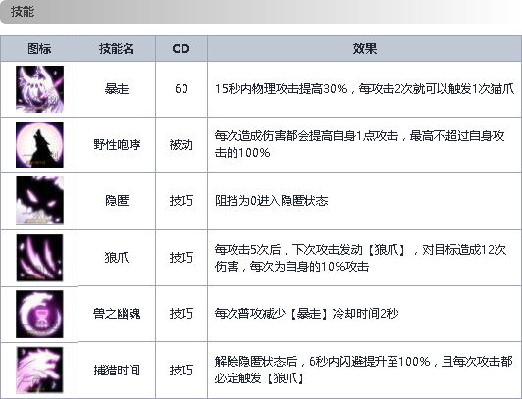This screenshot has width=522, height=399.
Task: Open the 兽之幽魂 spirit wolf icon
Action: click(x=39, y=314)
